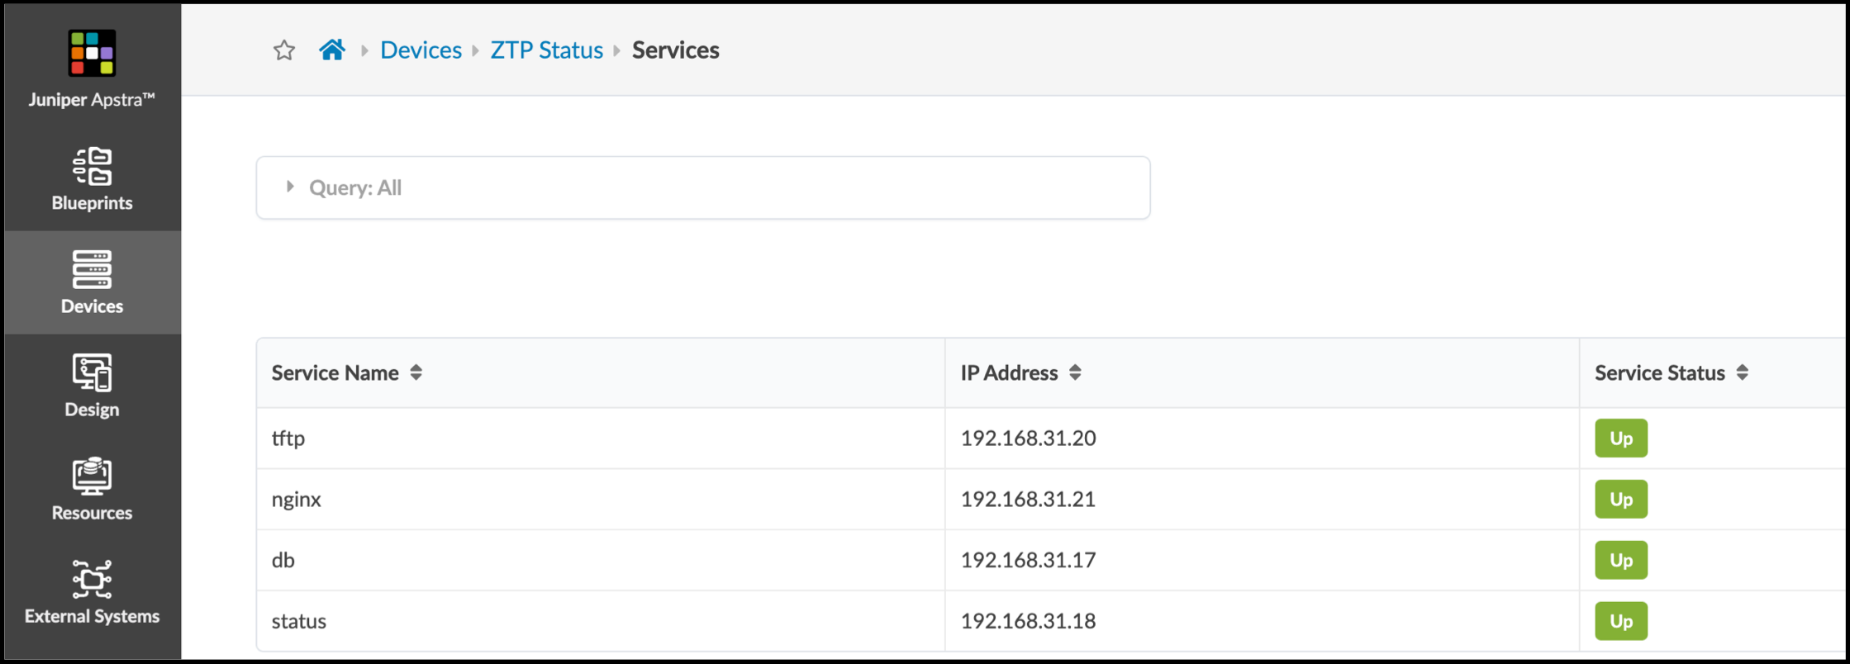Click the Up status badge for tftp
Image resolution: width=1850 pixels, height=664 pixels.
[x=1620, y=439]
